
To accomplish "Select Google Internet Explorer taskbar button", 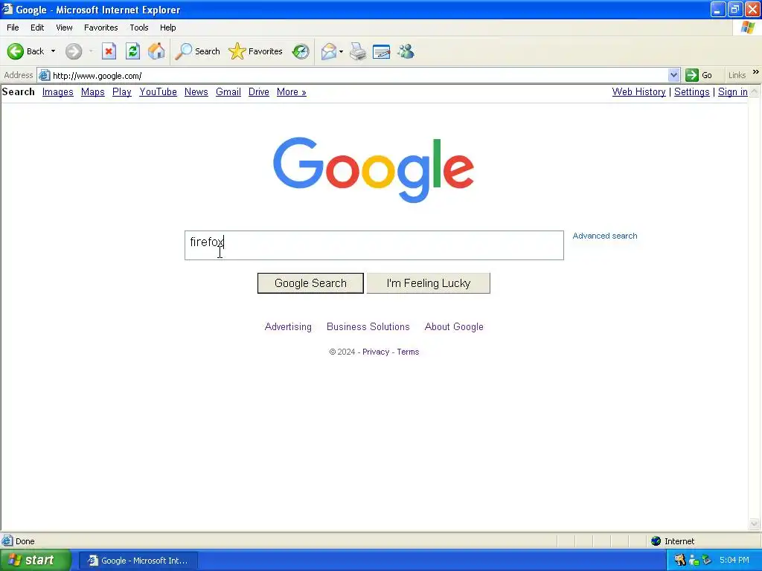I will (x=138, y=561).
